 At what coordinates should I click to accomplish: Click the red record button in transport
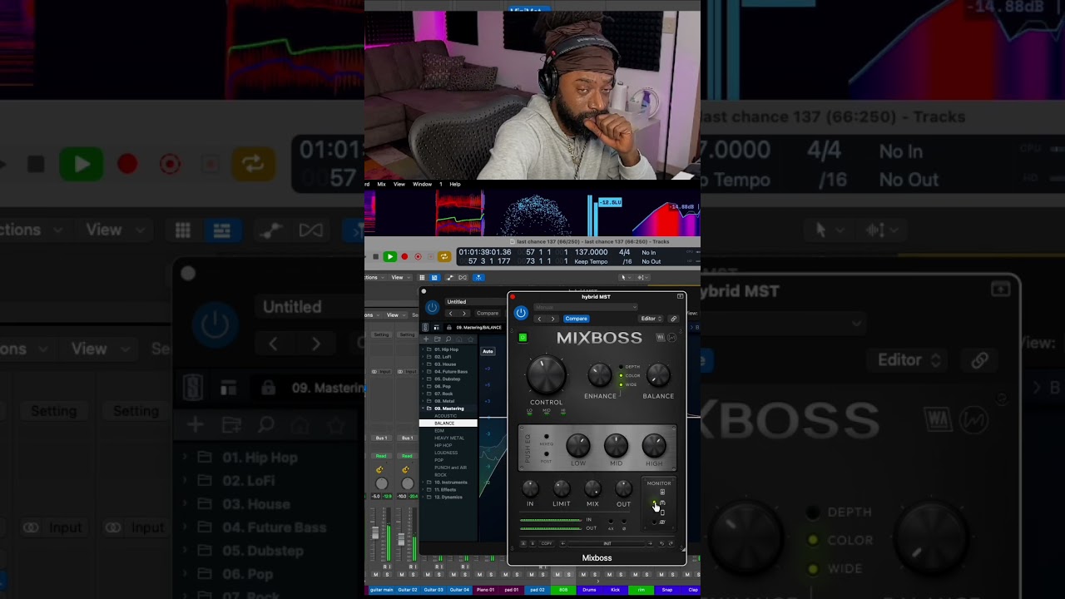pyautogui.click(x=404, y=257)
